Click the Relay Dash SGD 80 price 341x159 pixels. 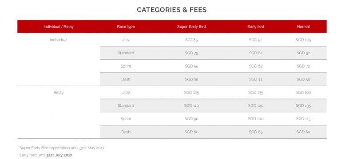pos(303,132)
